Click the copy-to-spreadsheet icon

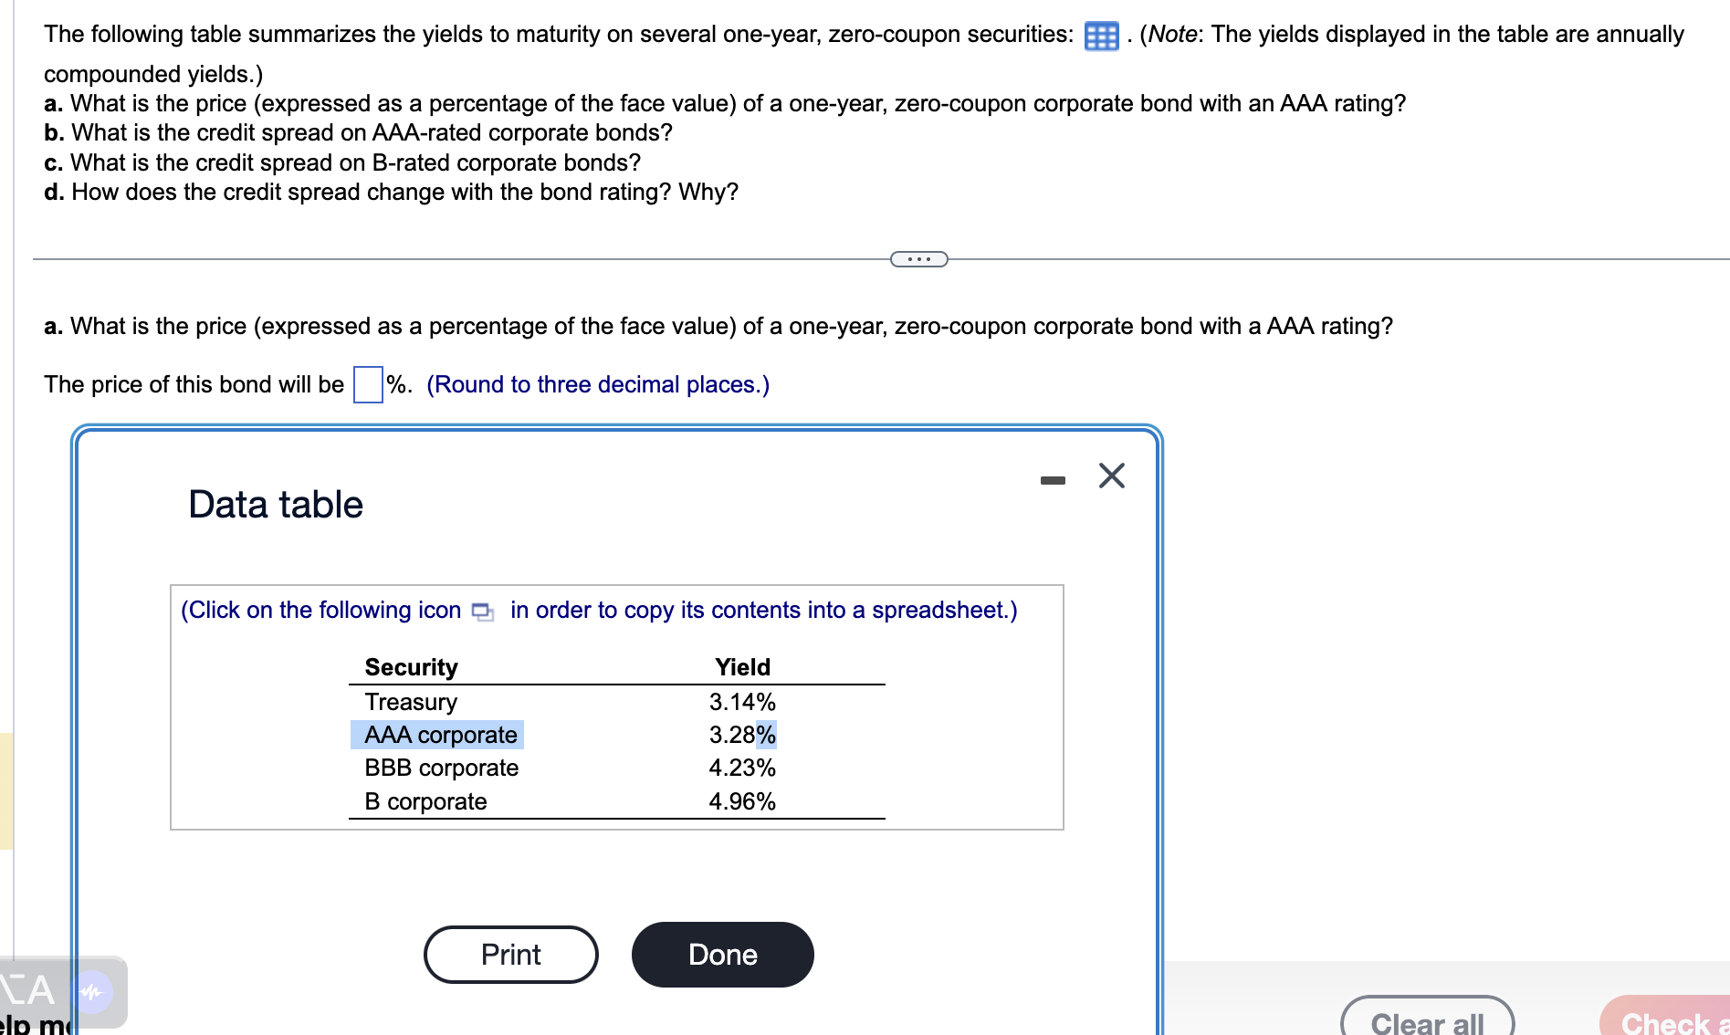pyautogui.click(x=483, y=610)
